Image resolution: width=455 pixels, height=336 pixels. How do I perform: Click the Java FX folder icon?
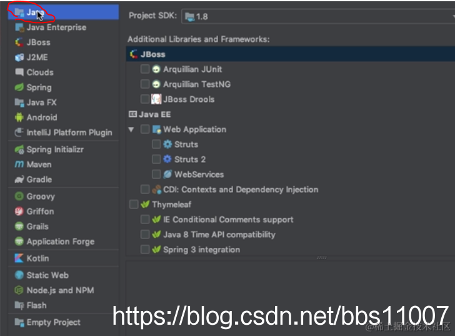19,102
